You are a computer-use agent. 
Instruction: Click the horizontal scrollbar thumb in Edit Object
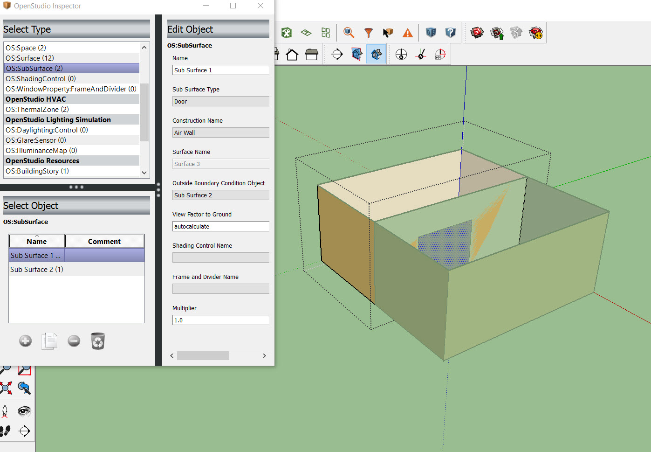[203, 355]
